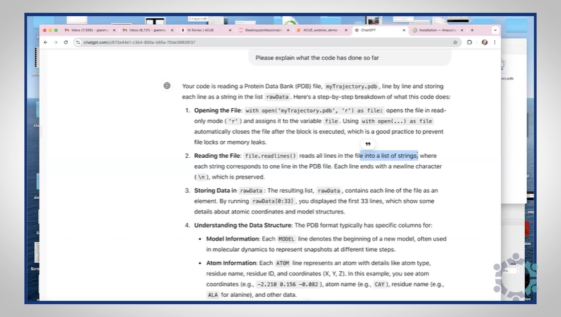Close the AI Series | ACUE tab

(230, 30)
